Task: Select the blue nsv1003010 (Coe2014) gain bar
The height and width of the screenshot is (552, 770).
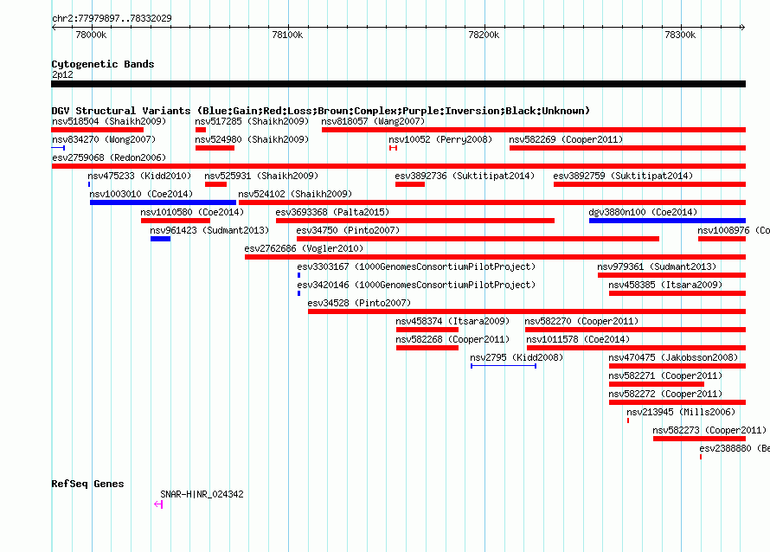Action: 163,202
